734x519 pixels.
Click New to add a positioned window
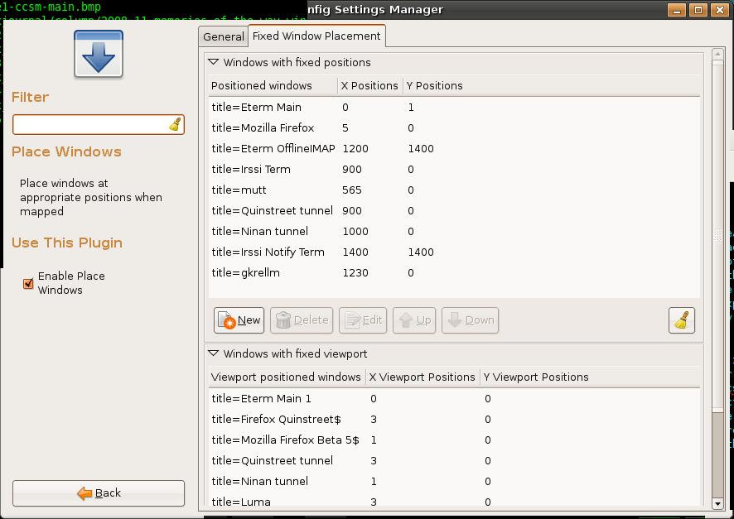[x=239, y=320]
